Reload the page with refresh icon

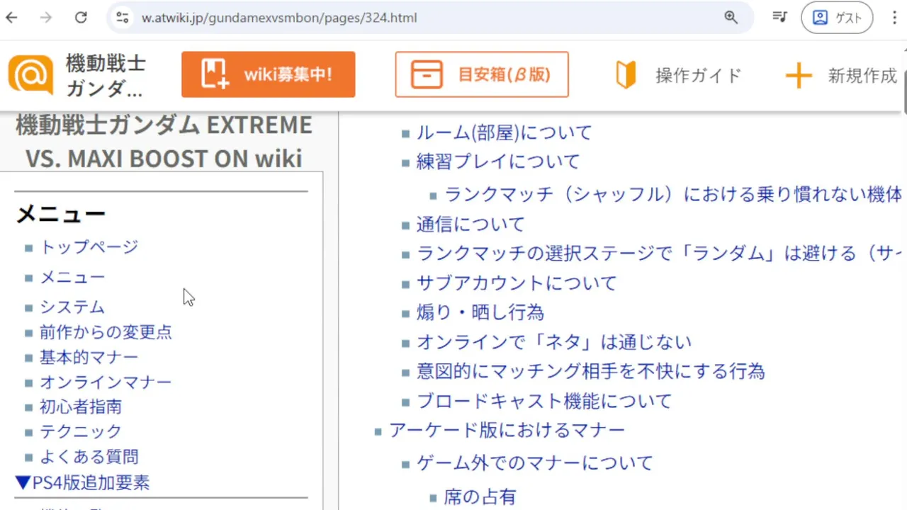(81, 18)
